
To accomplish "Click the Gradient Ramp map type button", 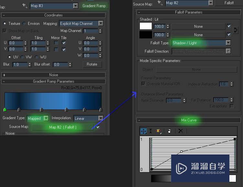I will click(94, 6).
